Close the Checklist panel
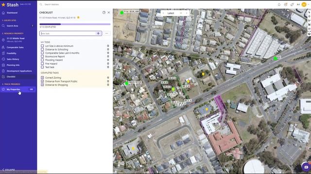311x174 pixels. (x=109, y=13)
